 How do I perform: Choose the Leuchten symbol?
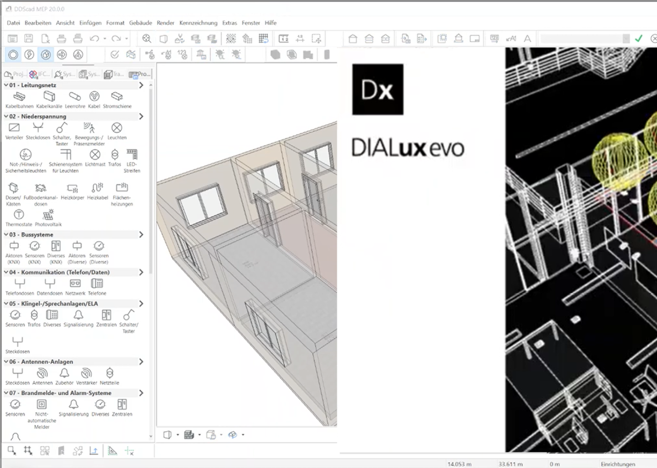(x=117, y=131)
